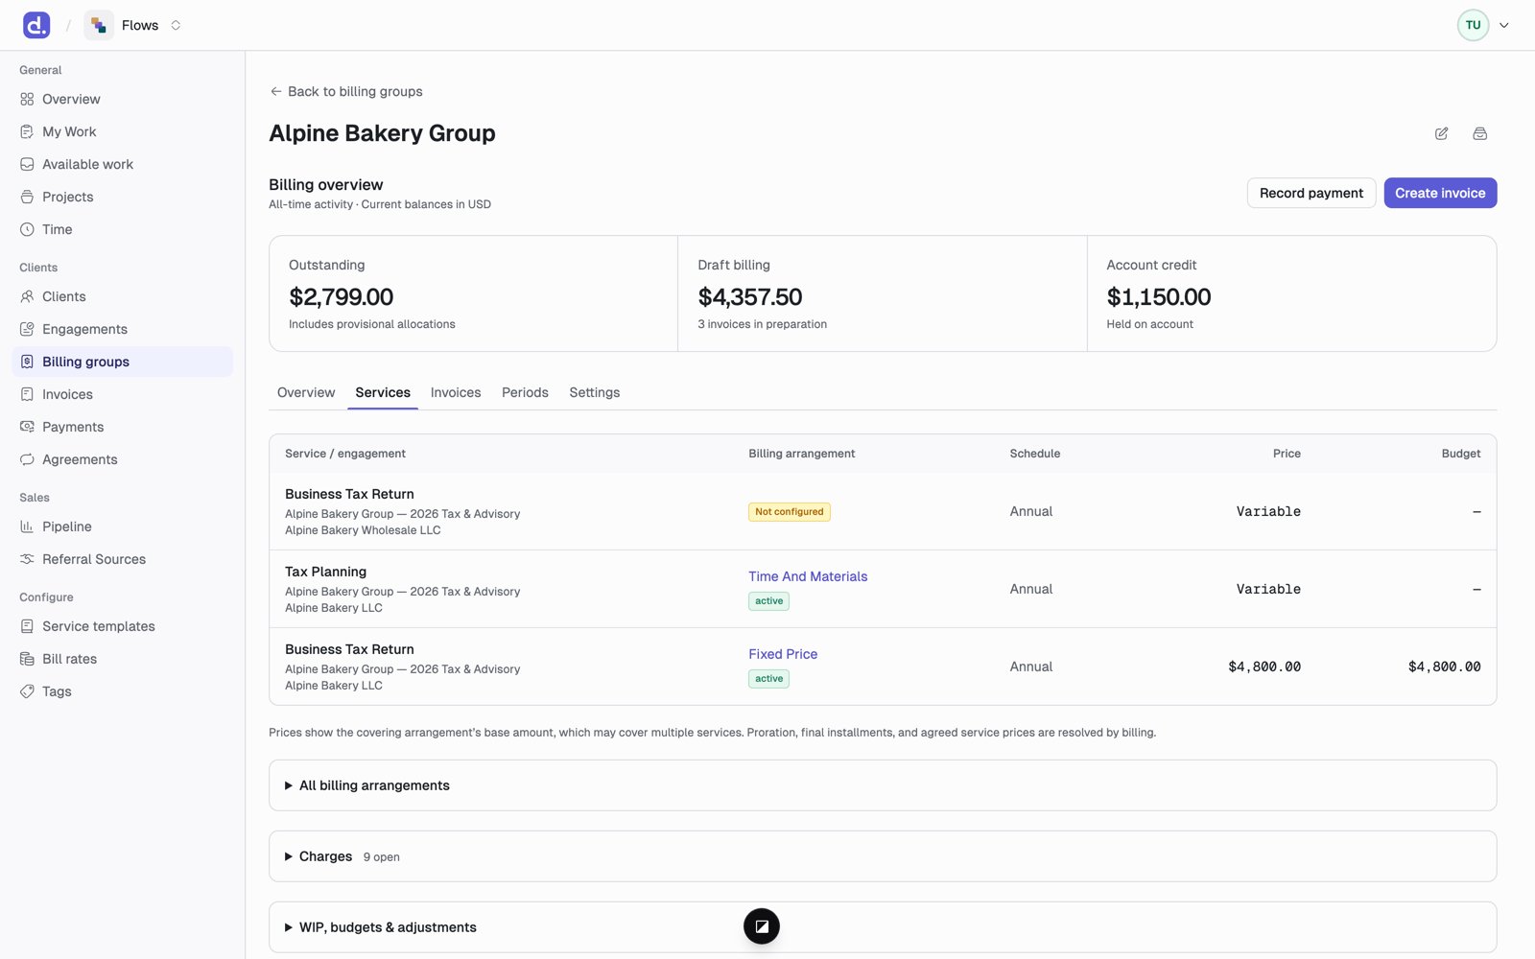
Task: Switch to the Overview tab
Action: tap(306, 392)
